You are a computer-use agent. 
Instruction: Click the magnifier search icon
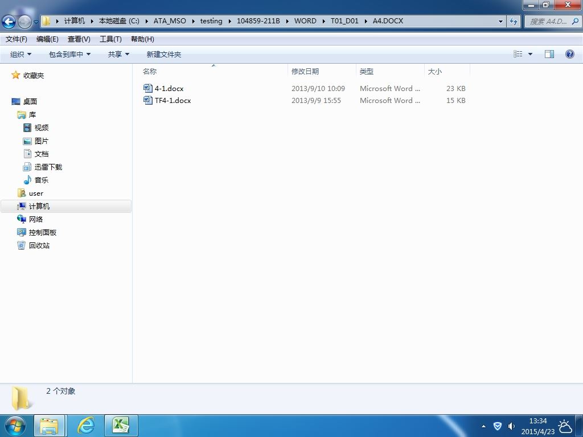pyautogui.click(x=576, y=22)
